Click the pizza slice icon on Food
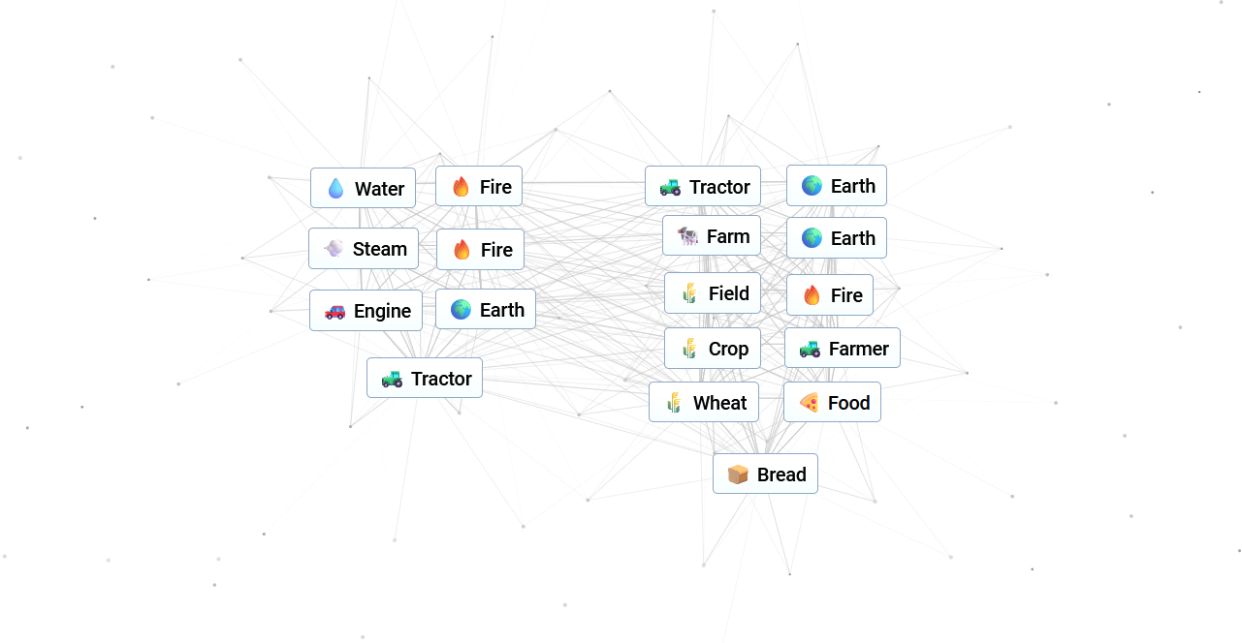This screenshot has height=643, width=1242. point(809,403)
